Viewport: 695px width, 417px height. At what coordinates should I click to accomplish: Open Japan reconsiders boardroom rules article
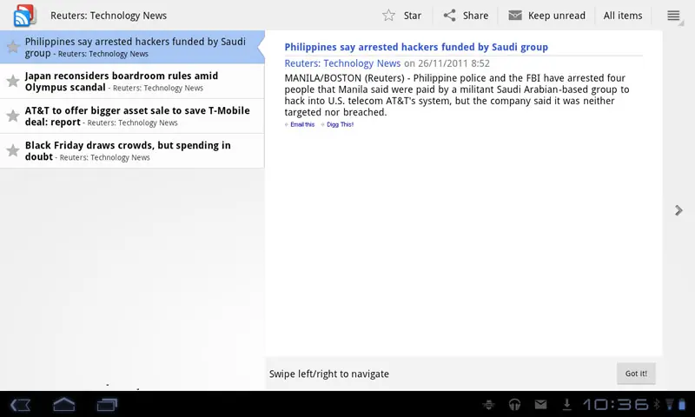click(x=132, y=82)
